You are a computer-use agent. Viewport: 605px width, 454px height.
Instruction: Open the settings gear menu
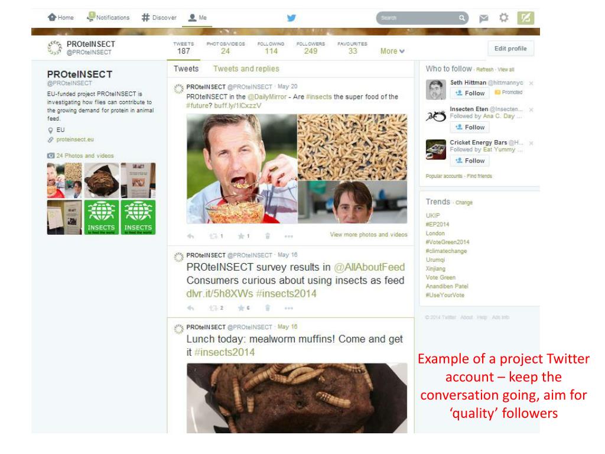point(503,18)
